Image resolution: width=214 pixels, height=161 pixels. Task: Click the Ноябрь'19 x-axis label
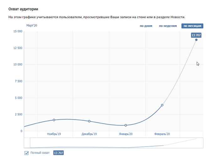(54, 134)
